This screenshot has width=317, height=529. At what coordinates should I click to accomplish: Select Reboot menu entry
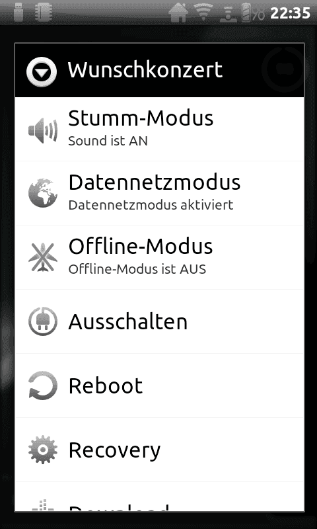pos(159,386)
